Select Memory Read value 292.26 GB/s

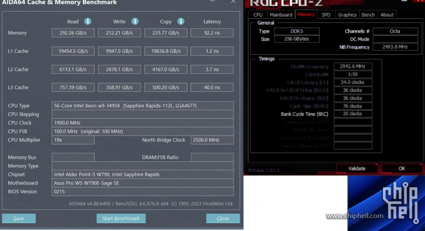(73, 33)
